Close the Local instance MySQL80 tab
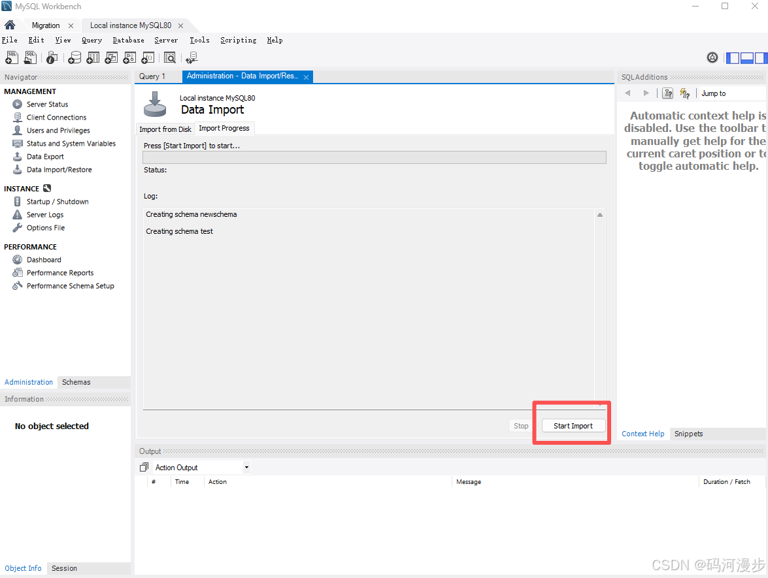The height and width of the screenshot is (578, 768). (181, 25)
